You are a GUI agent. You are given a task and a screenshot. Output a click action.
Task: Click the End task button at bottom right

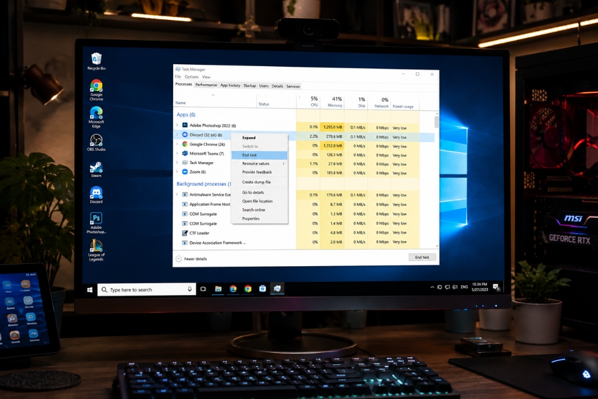[x=422, y=257]
